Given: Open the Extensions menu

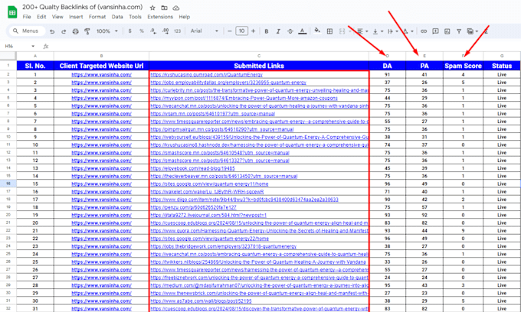Looking at the screenshot, I should point(160,17).
